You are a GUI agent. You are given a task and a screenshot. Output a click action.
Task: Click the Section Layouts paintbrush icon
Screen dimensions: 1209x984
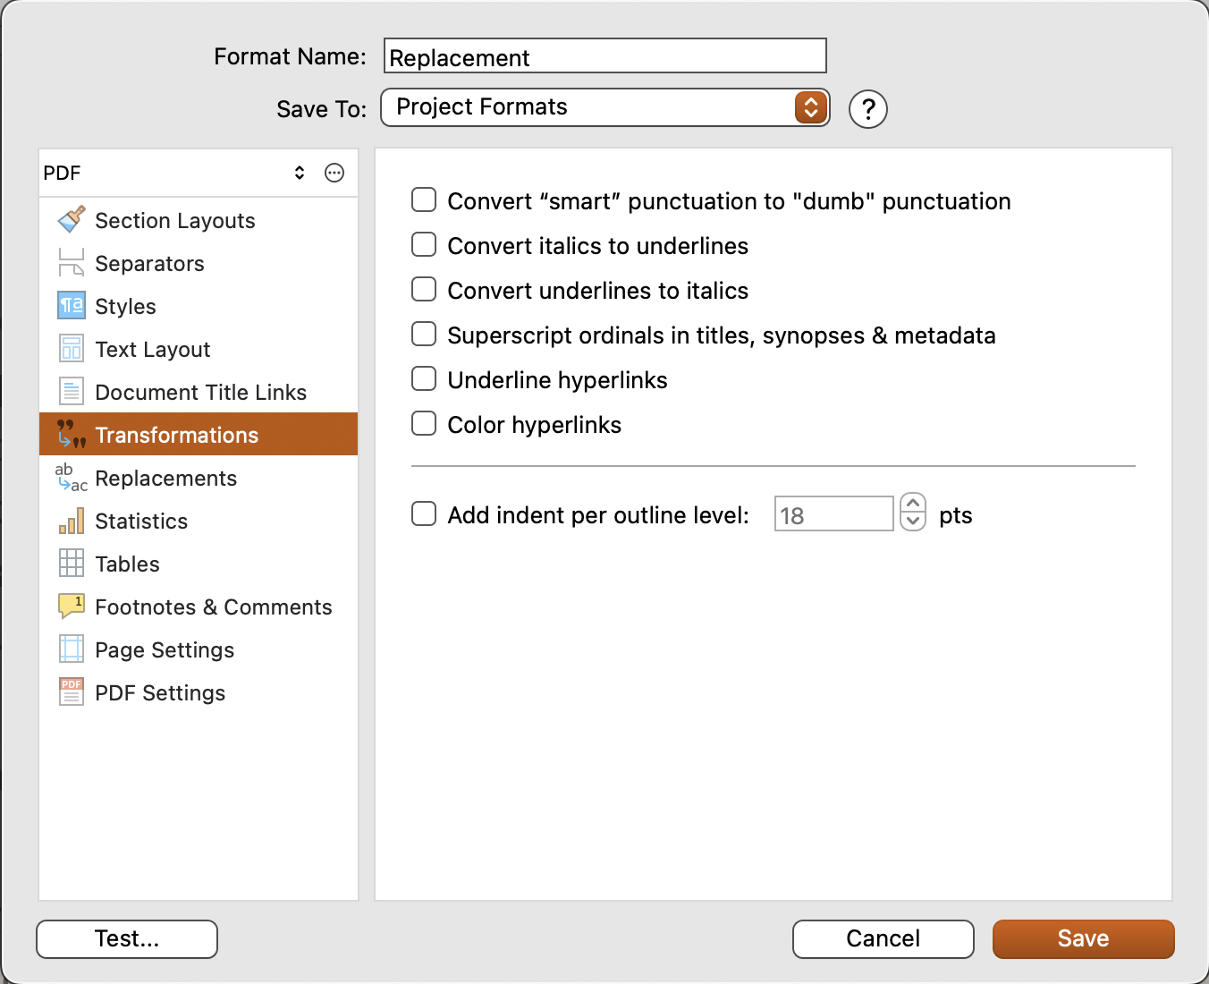72,220
